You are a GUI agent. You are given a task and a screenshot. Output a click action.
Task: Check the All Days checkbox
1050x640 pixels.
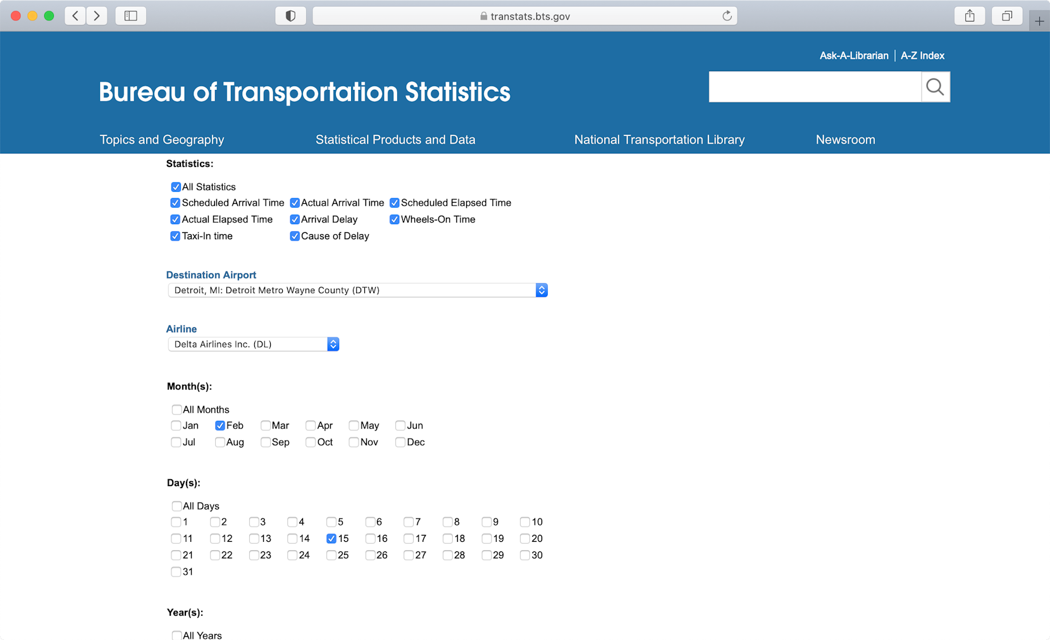(176, 506)
